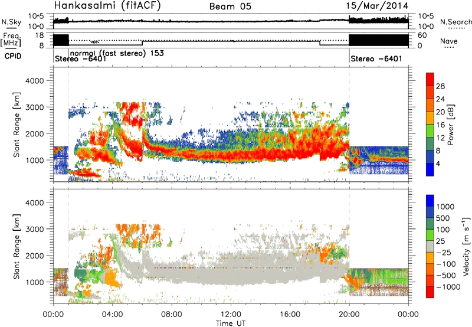Viewport: 472px width, 327px height.
Task: Click the 25 value on Velocity colorbar
Action: pyautogui.click(x=440, y=241)
